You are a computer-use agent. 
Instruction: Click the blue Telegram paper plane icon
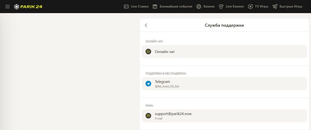click(148, 84)
